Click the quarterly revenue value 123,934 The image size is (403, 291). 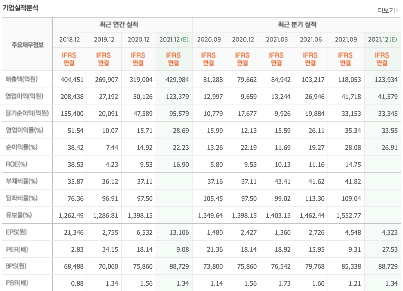click(x=386, y=80)
